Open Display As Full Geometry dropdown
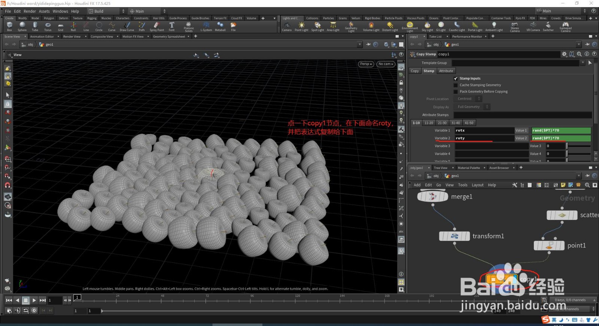Screen dimensions: 599x326 pos(472,107)
